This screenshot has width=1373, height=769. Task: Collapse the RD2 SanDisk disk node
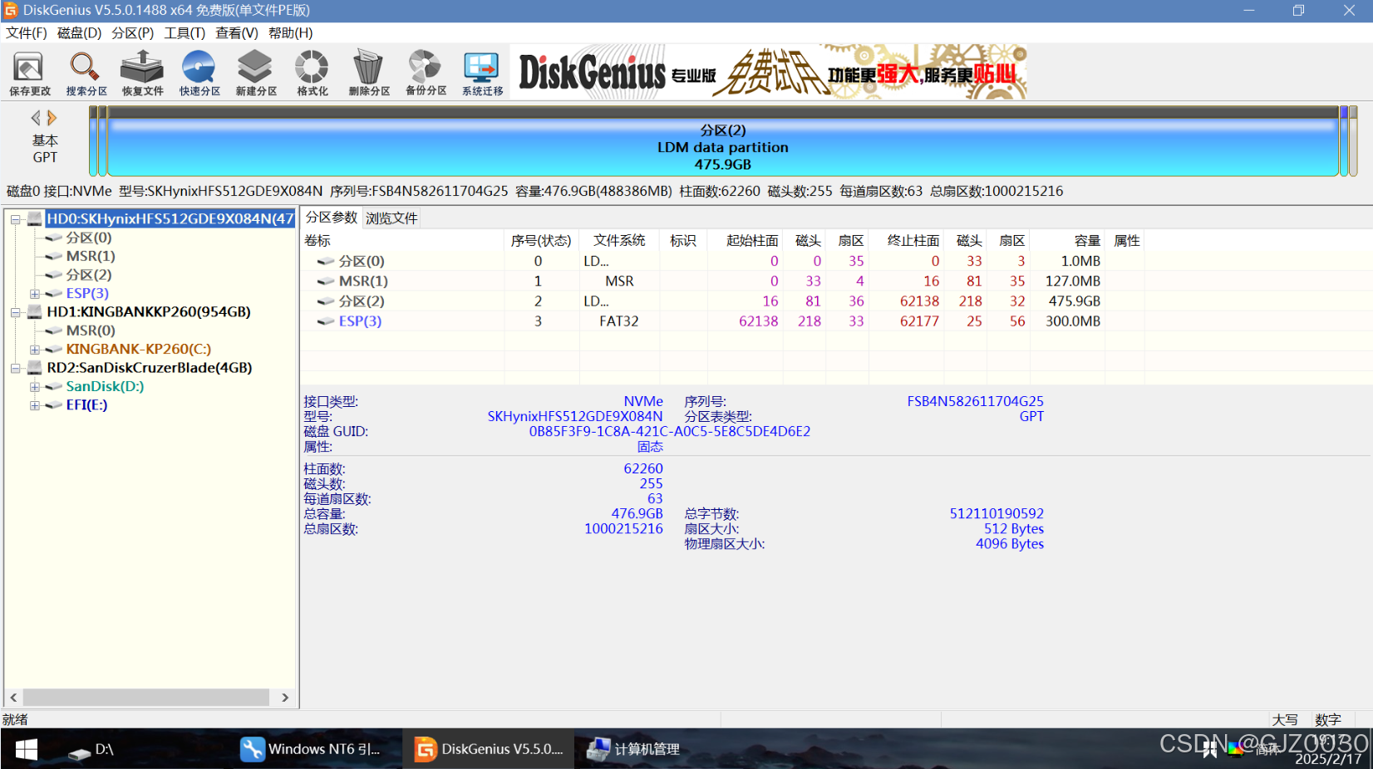click(15, 368)
